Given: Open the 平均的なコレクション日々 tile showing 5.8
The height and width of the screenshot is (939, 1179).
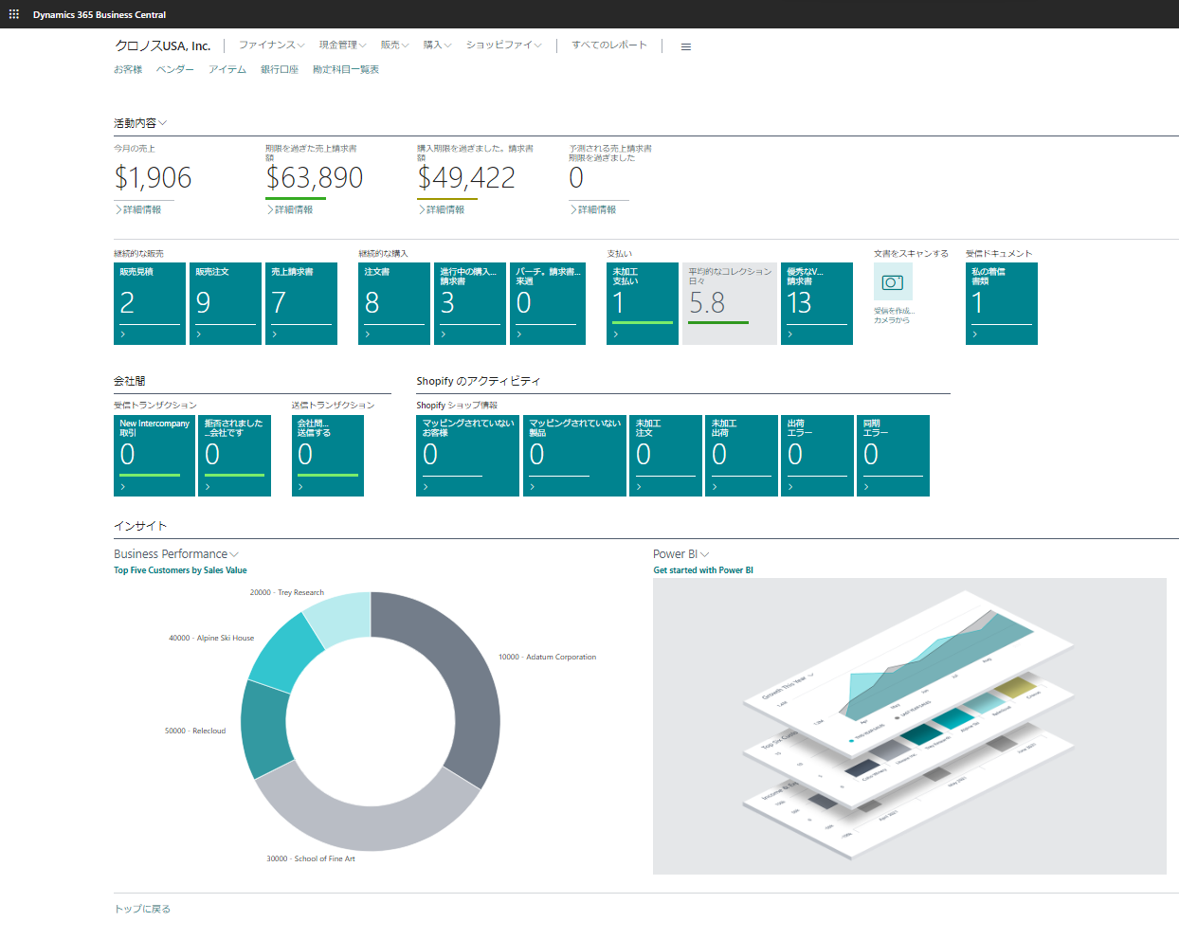Looking at the screenshot, I should point(730,303).
